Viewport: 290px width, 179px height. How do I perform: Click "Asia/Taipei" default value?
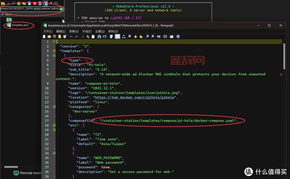pos(113,144)
